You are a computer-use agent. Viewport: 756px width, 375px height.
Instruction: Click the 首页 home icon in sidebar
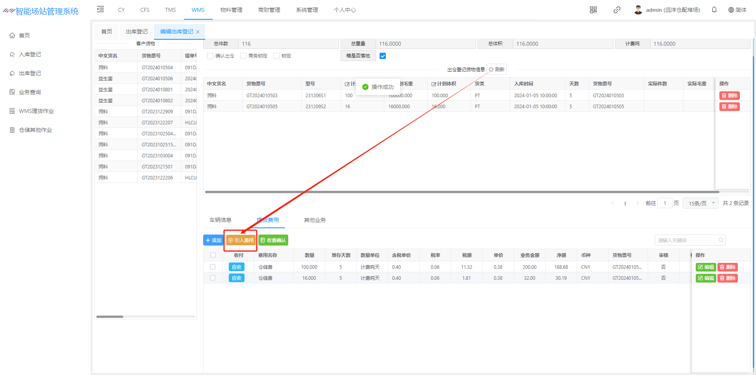12,35
